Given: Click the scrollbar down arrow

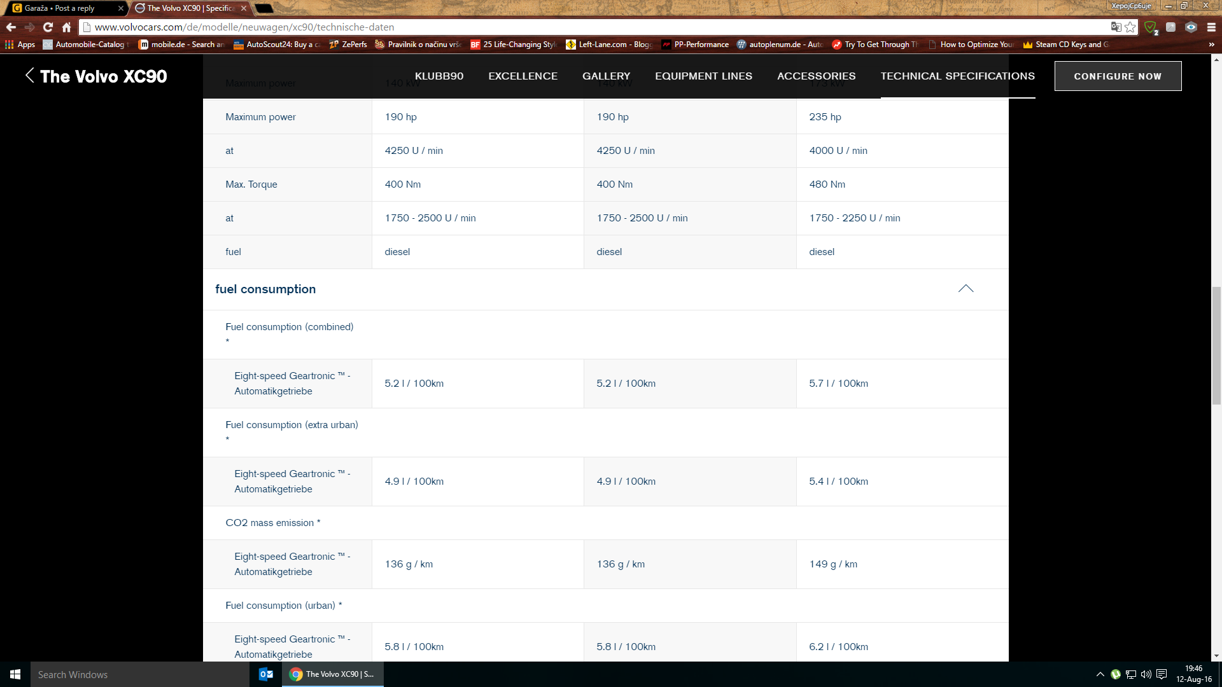Looking at the screenshot, I should tap(1216, 656).
